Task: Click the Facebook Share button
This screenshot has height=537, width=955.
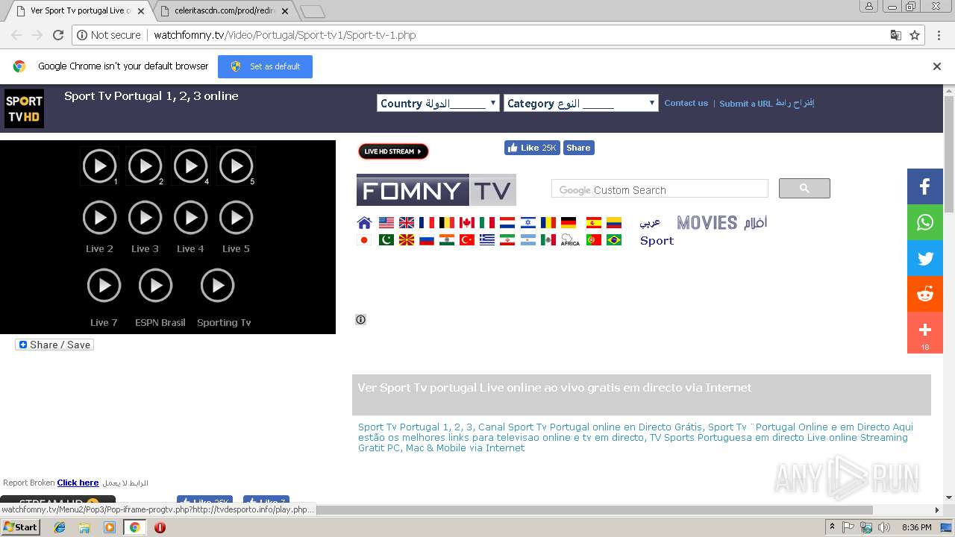Action: (578, 148)
